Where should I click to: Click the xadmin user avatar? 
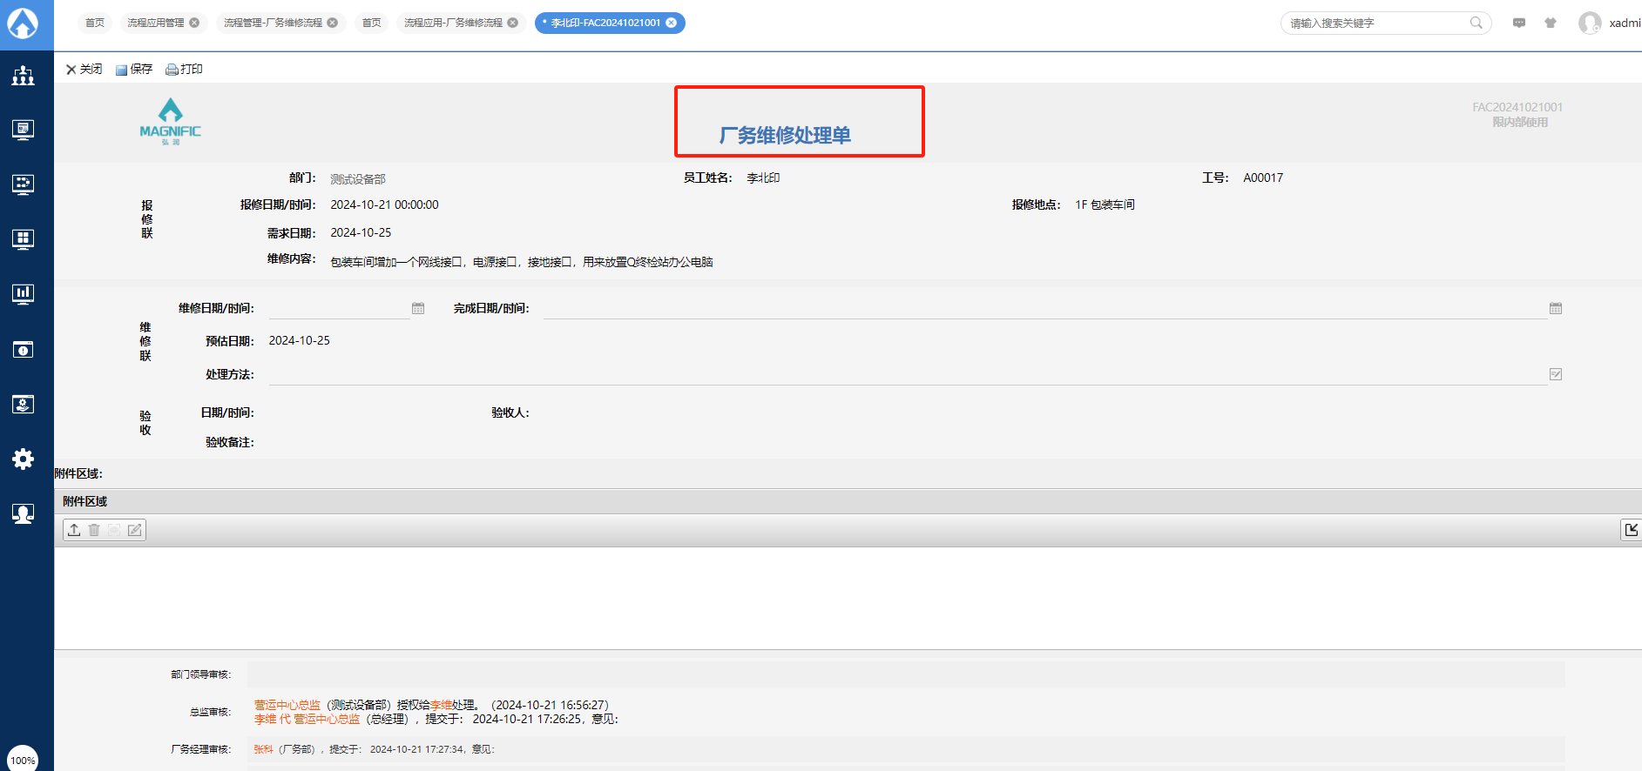(x=1590, y=23)
